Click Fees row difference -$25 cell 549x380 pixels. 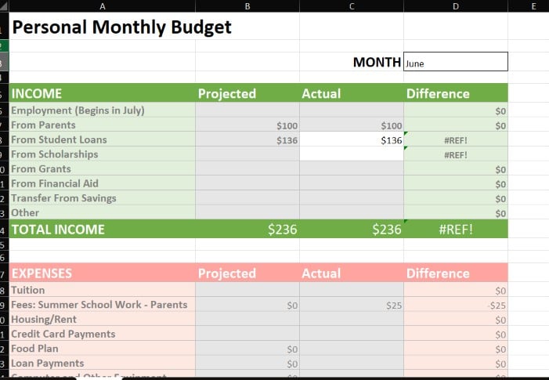tap(456, 305)
